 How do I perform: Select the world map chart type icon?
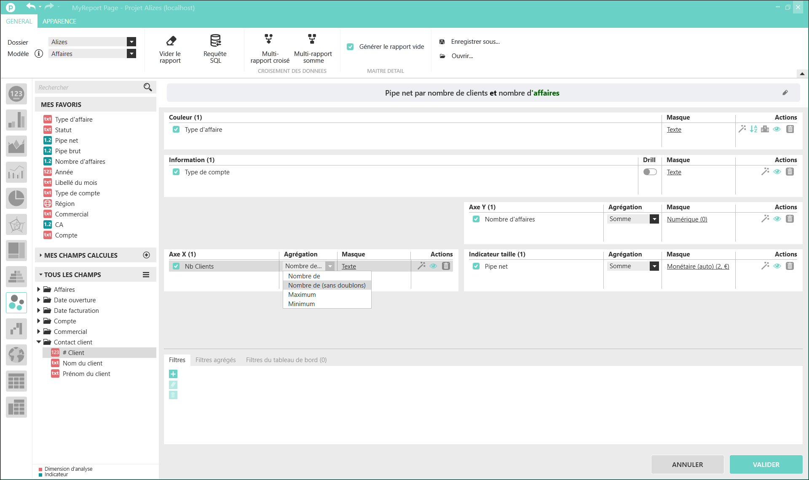(x=16, y=355)
